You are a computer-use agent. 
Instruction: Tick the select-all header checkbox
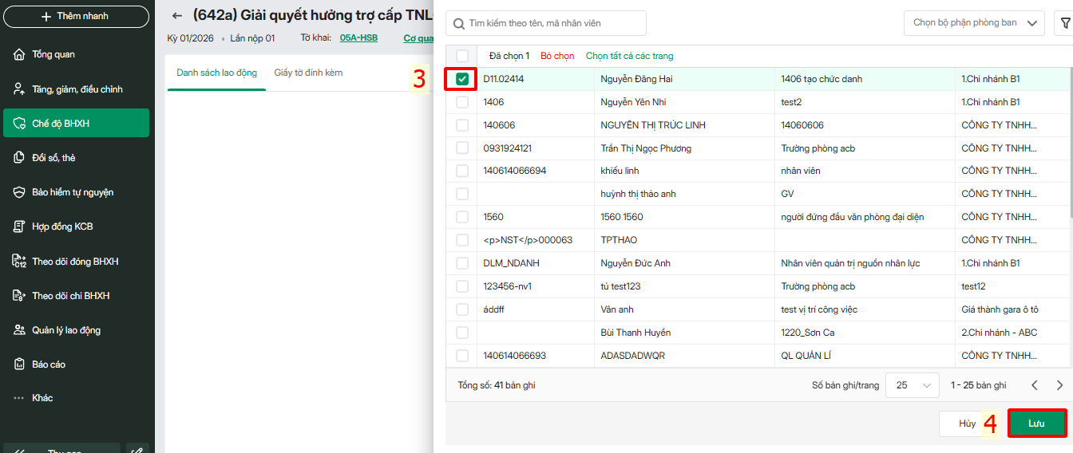click(x=462, y=56)
